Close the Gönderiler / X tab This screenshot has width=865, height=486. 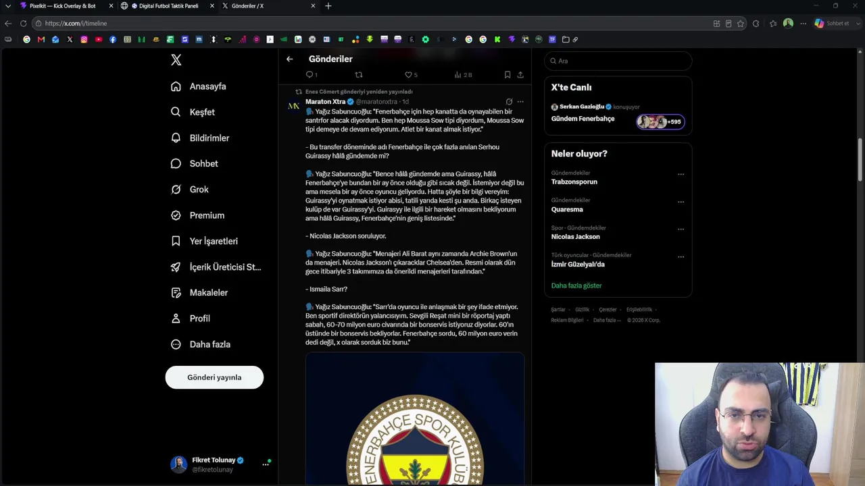[313, 6]
